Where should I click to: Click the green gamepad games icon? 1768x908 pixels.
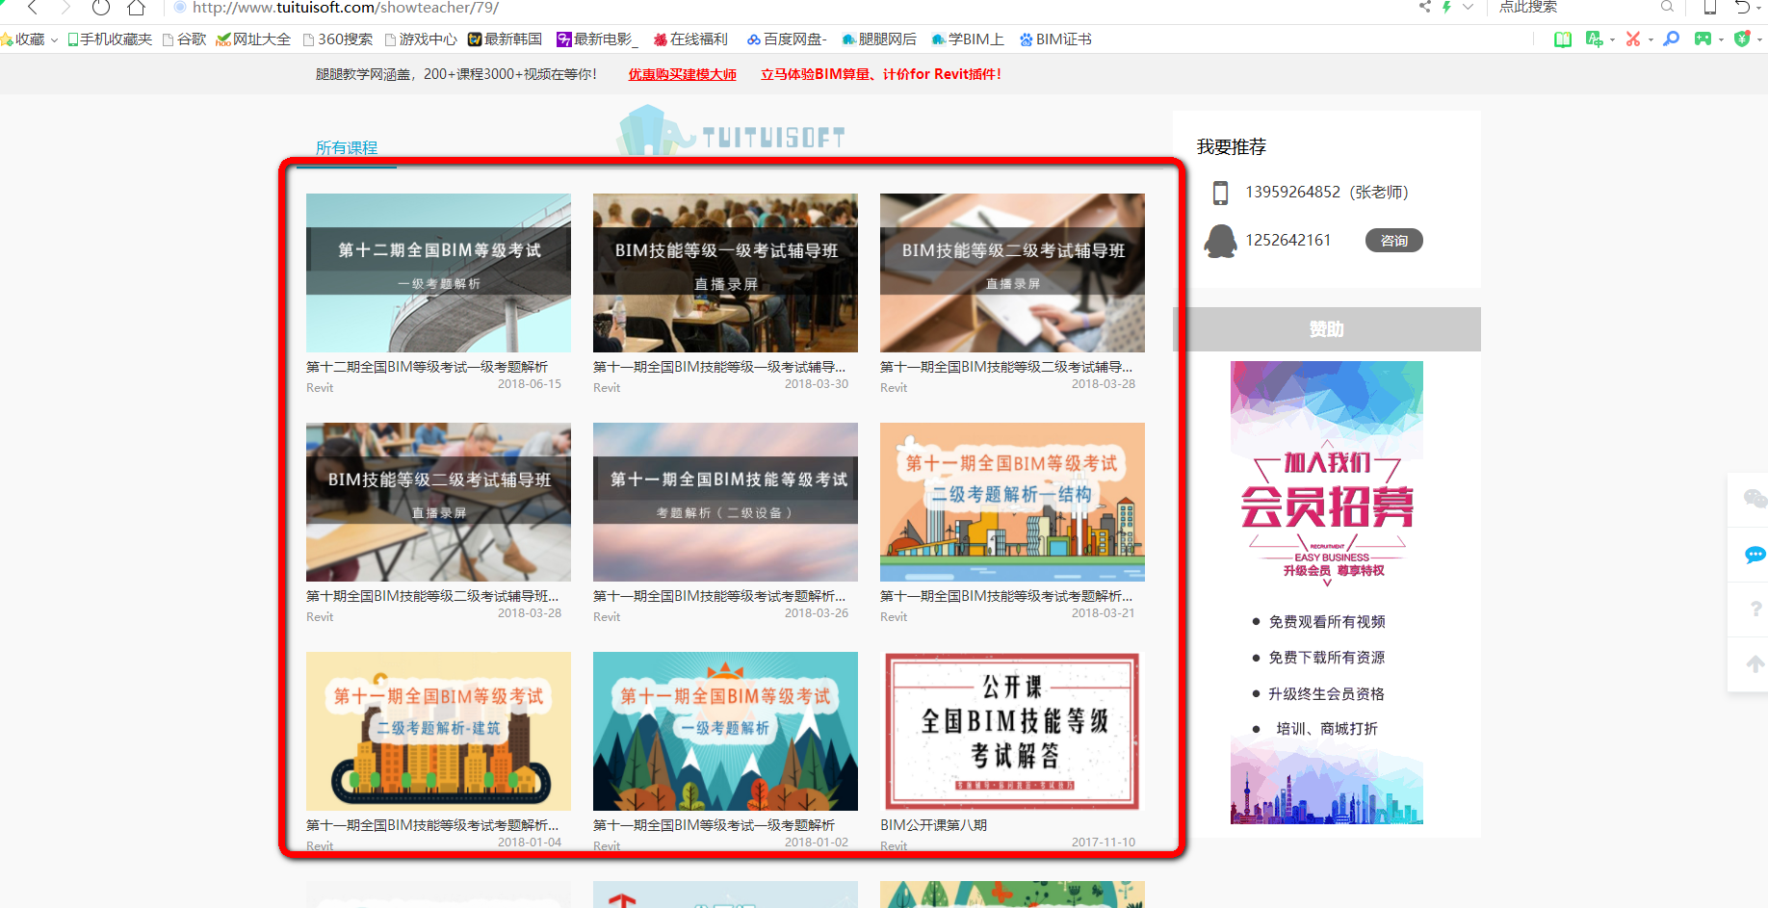(x=1703, y=39)
